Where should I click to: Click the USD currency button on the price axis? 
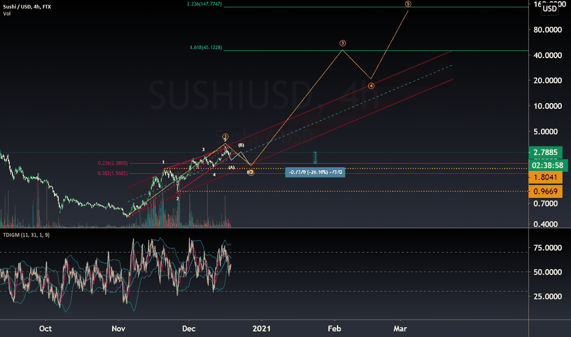[550, 9]
